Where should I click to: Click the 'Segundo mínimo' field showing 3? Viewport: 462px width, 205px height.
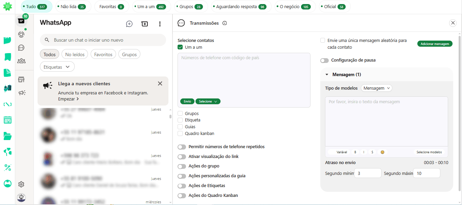368,173
